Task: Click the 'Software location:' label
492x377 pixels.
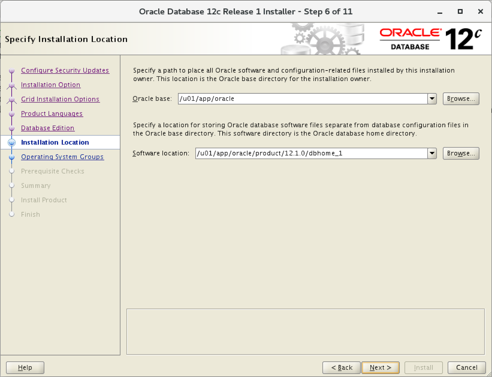Action: tap(161, 153)
